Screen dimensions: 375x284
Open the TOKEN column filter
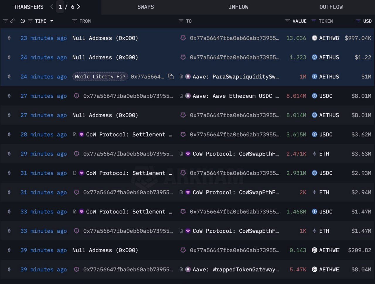point(314,21)
